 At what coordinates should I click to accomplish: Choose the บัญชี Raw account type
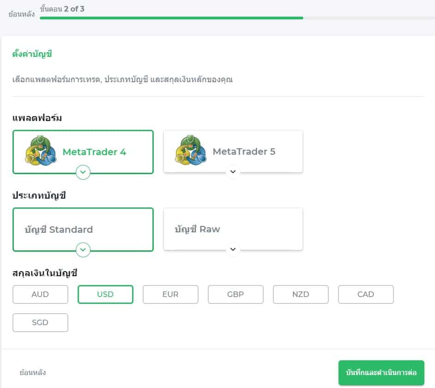(x=233, y=229)
